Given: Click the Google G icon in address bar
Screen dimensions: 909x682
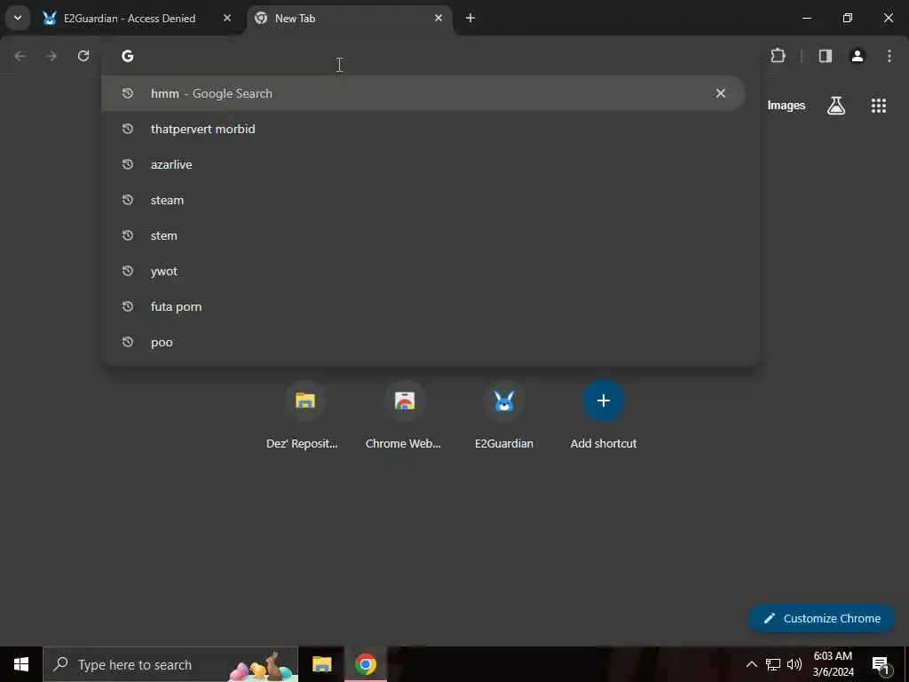Looking at the screenshot, I should point(128,56).
